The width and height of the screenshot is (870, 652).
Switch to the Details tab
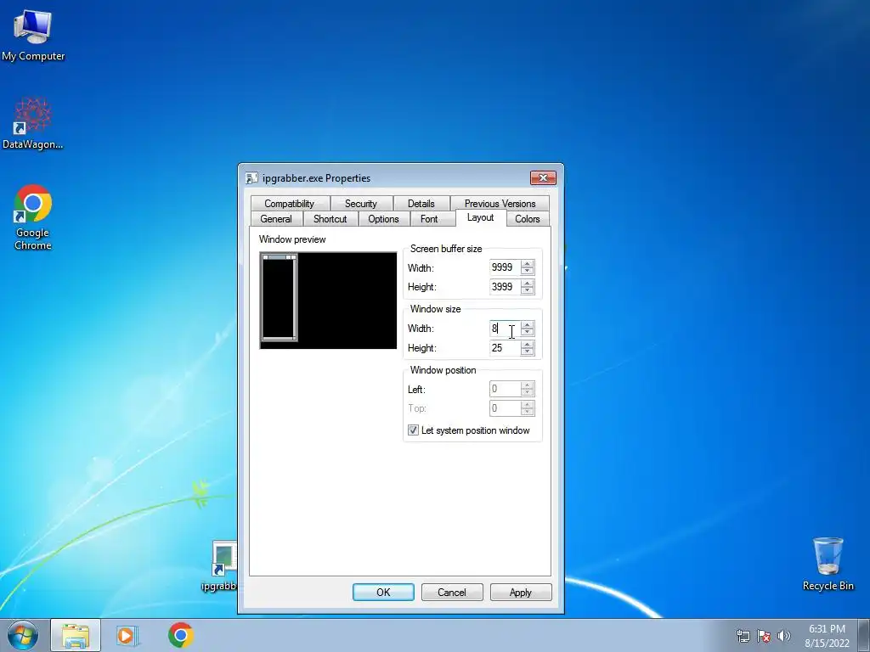[x=421, y=204]
